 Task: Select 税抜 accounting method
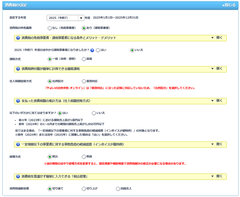point(84,157)
